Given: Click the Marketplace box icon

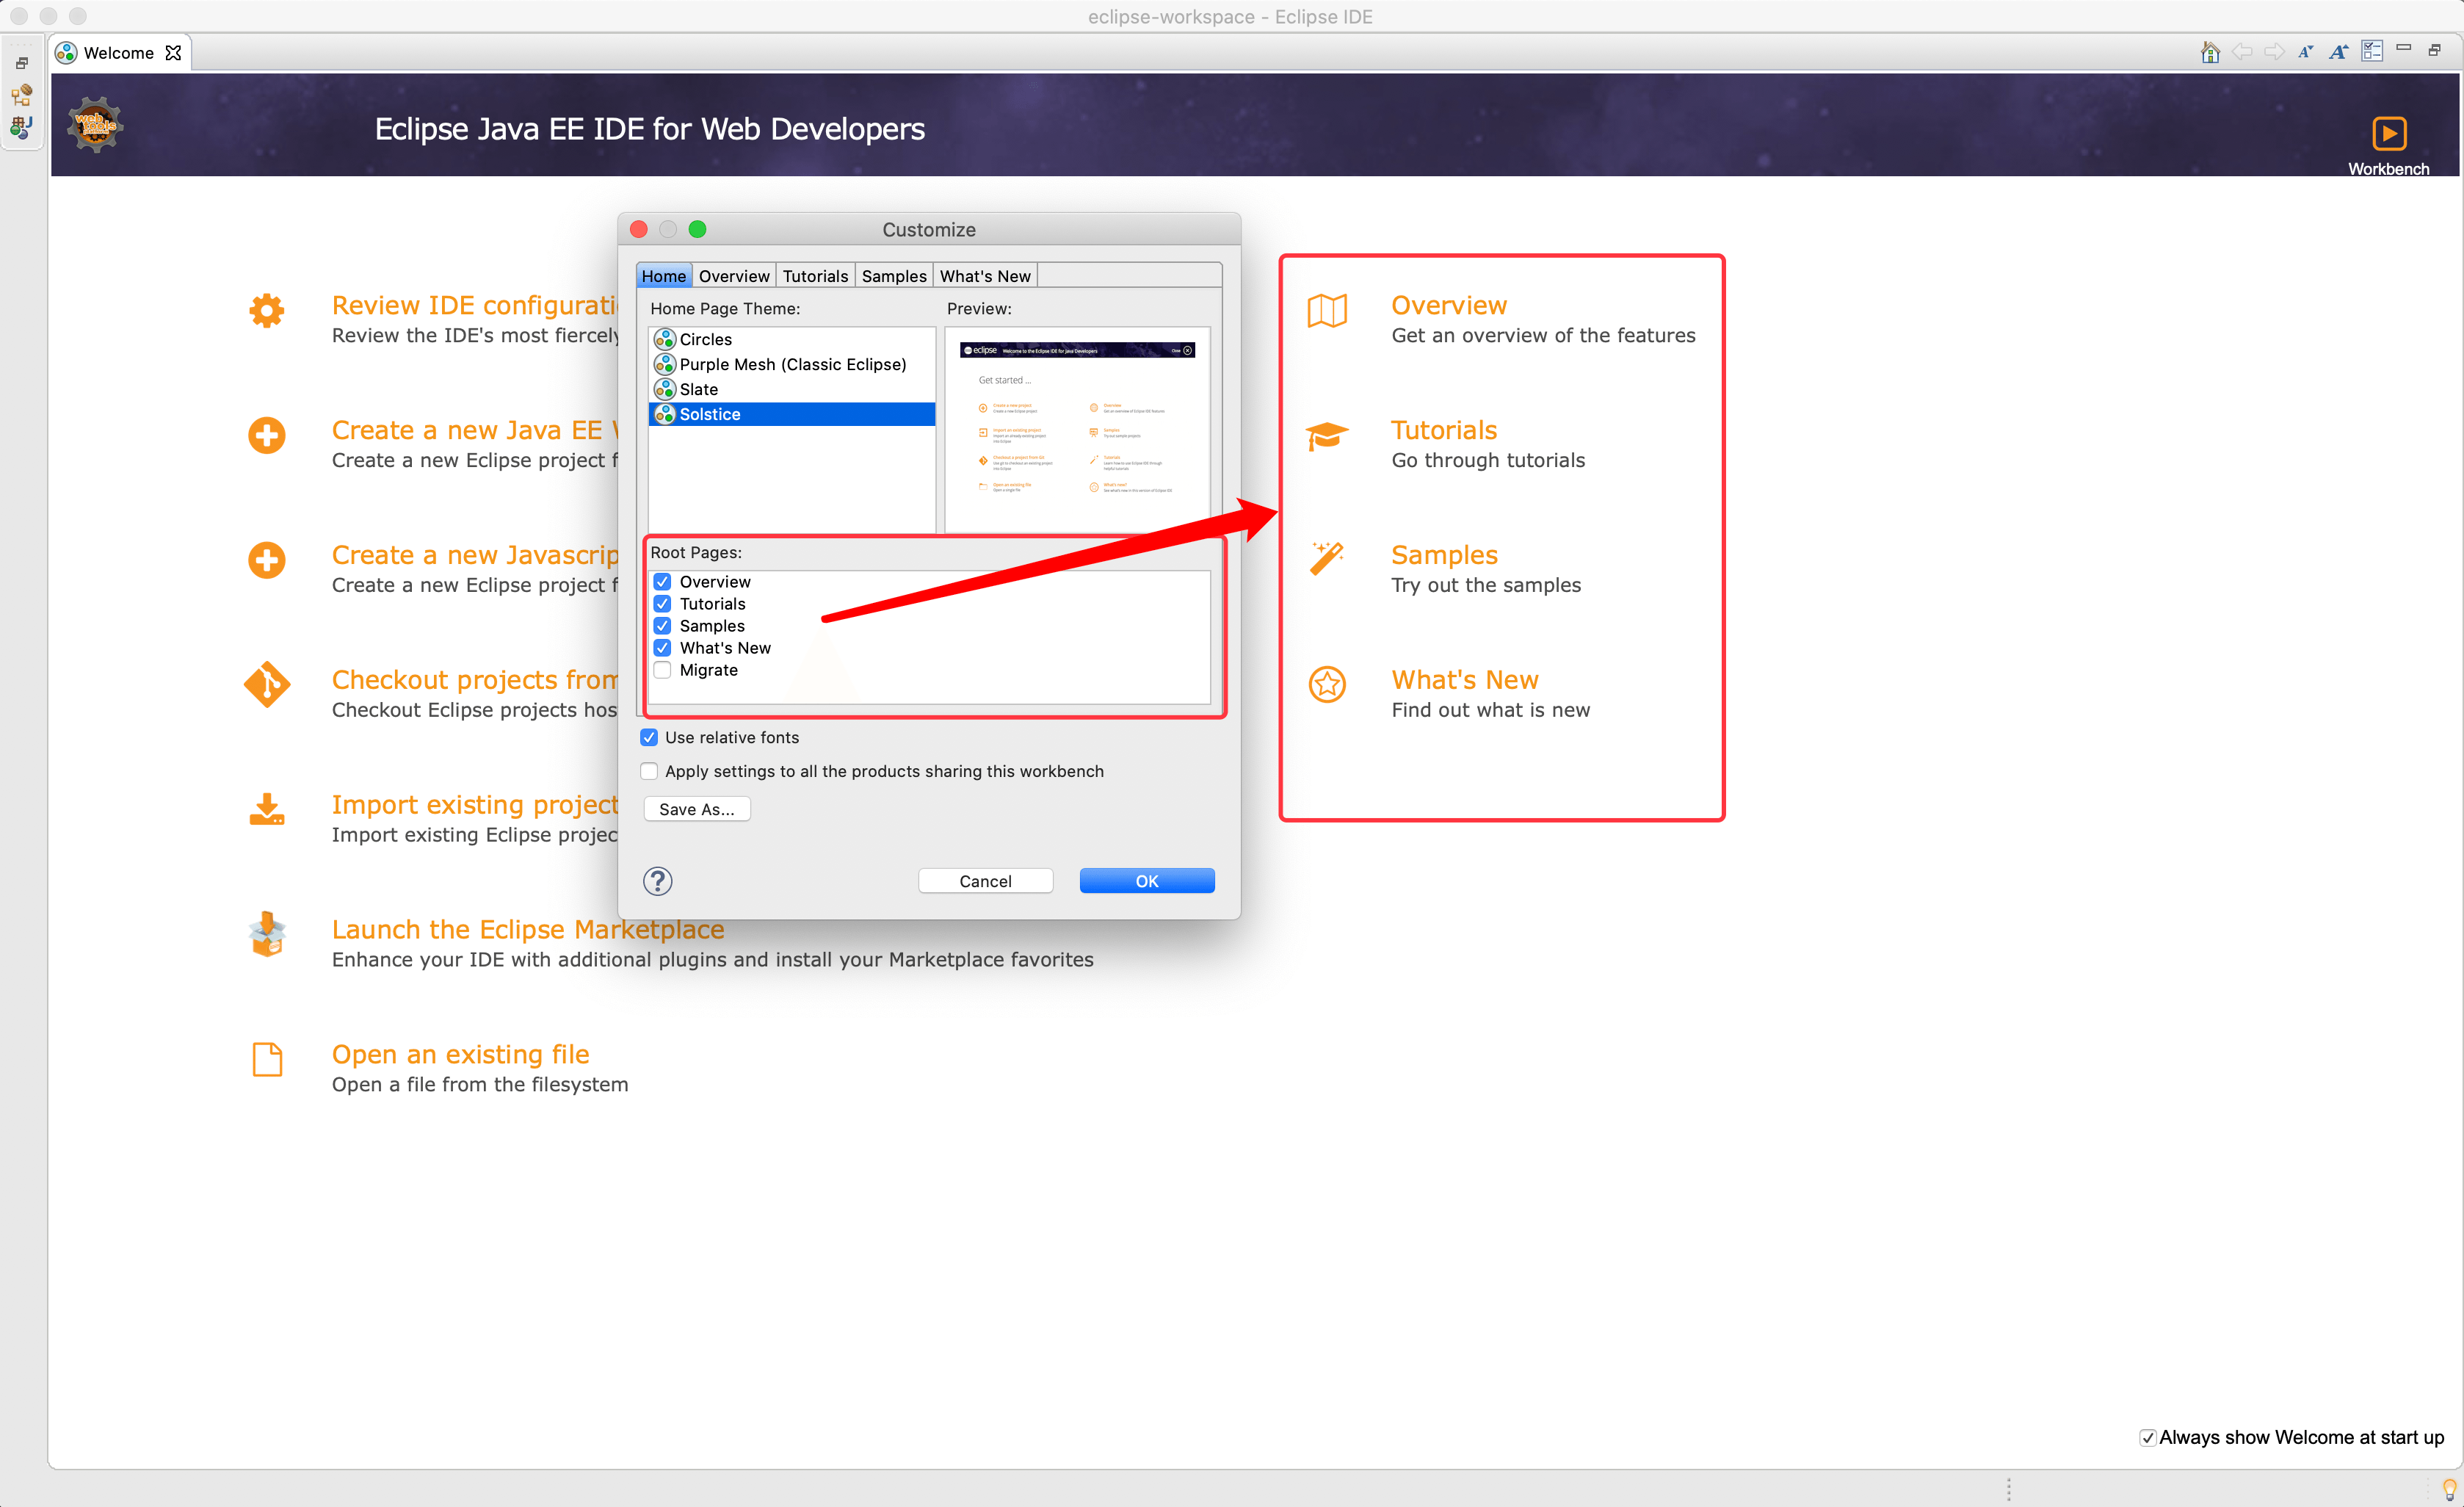Looking at the screenshot, I should pos(267,934).
